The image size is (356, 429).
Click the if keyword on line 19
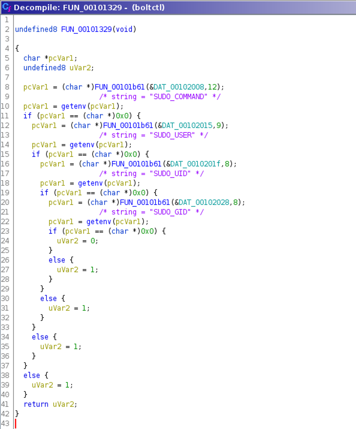(x=44, y=193)
